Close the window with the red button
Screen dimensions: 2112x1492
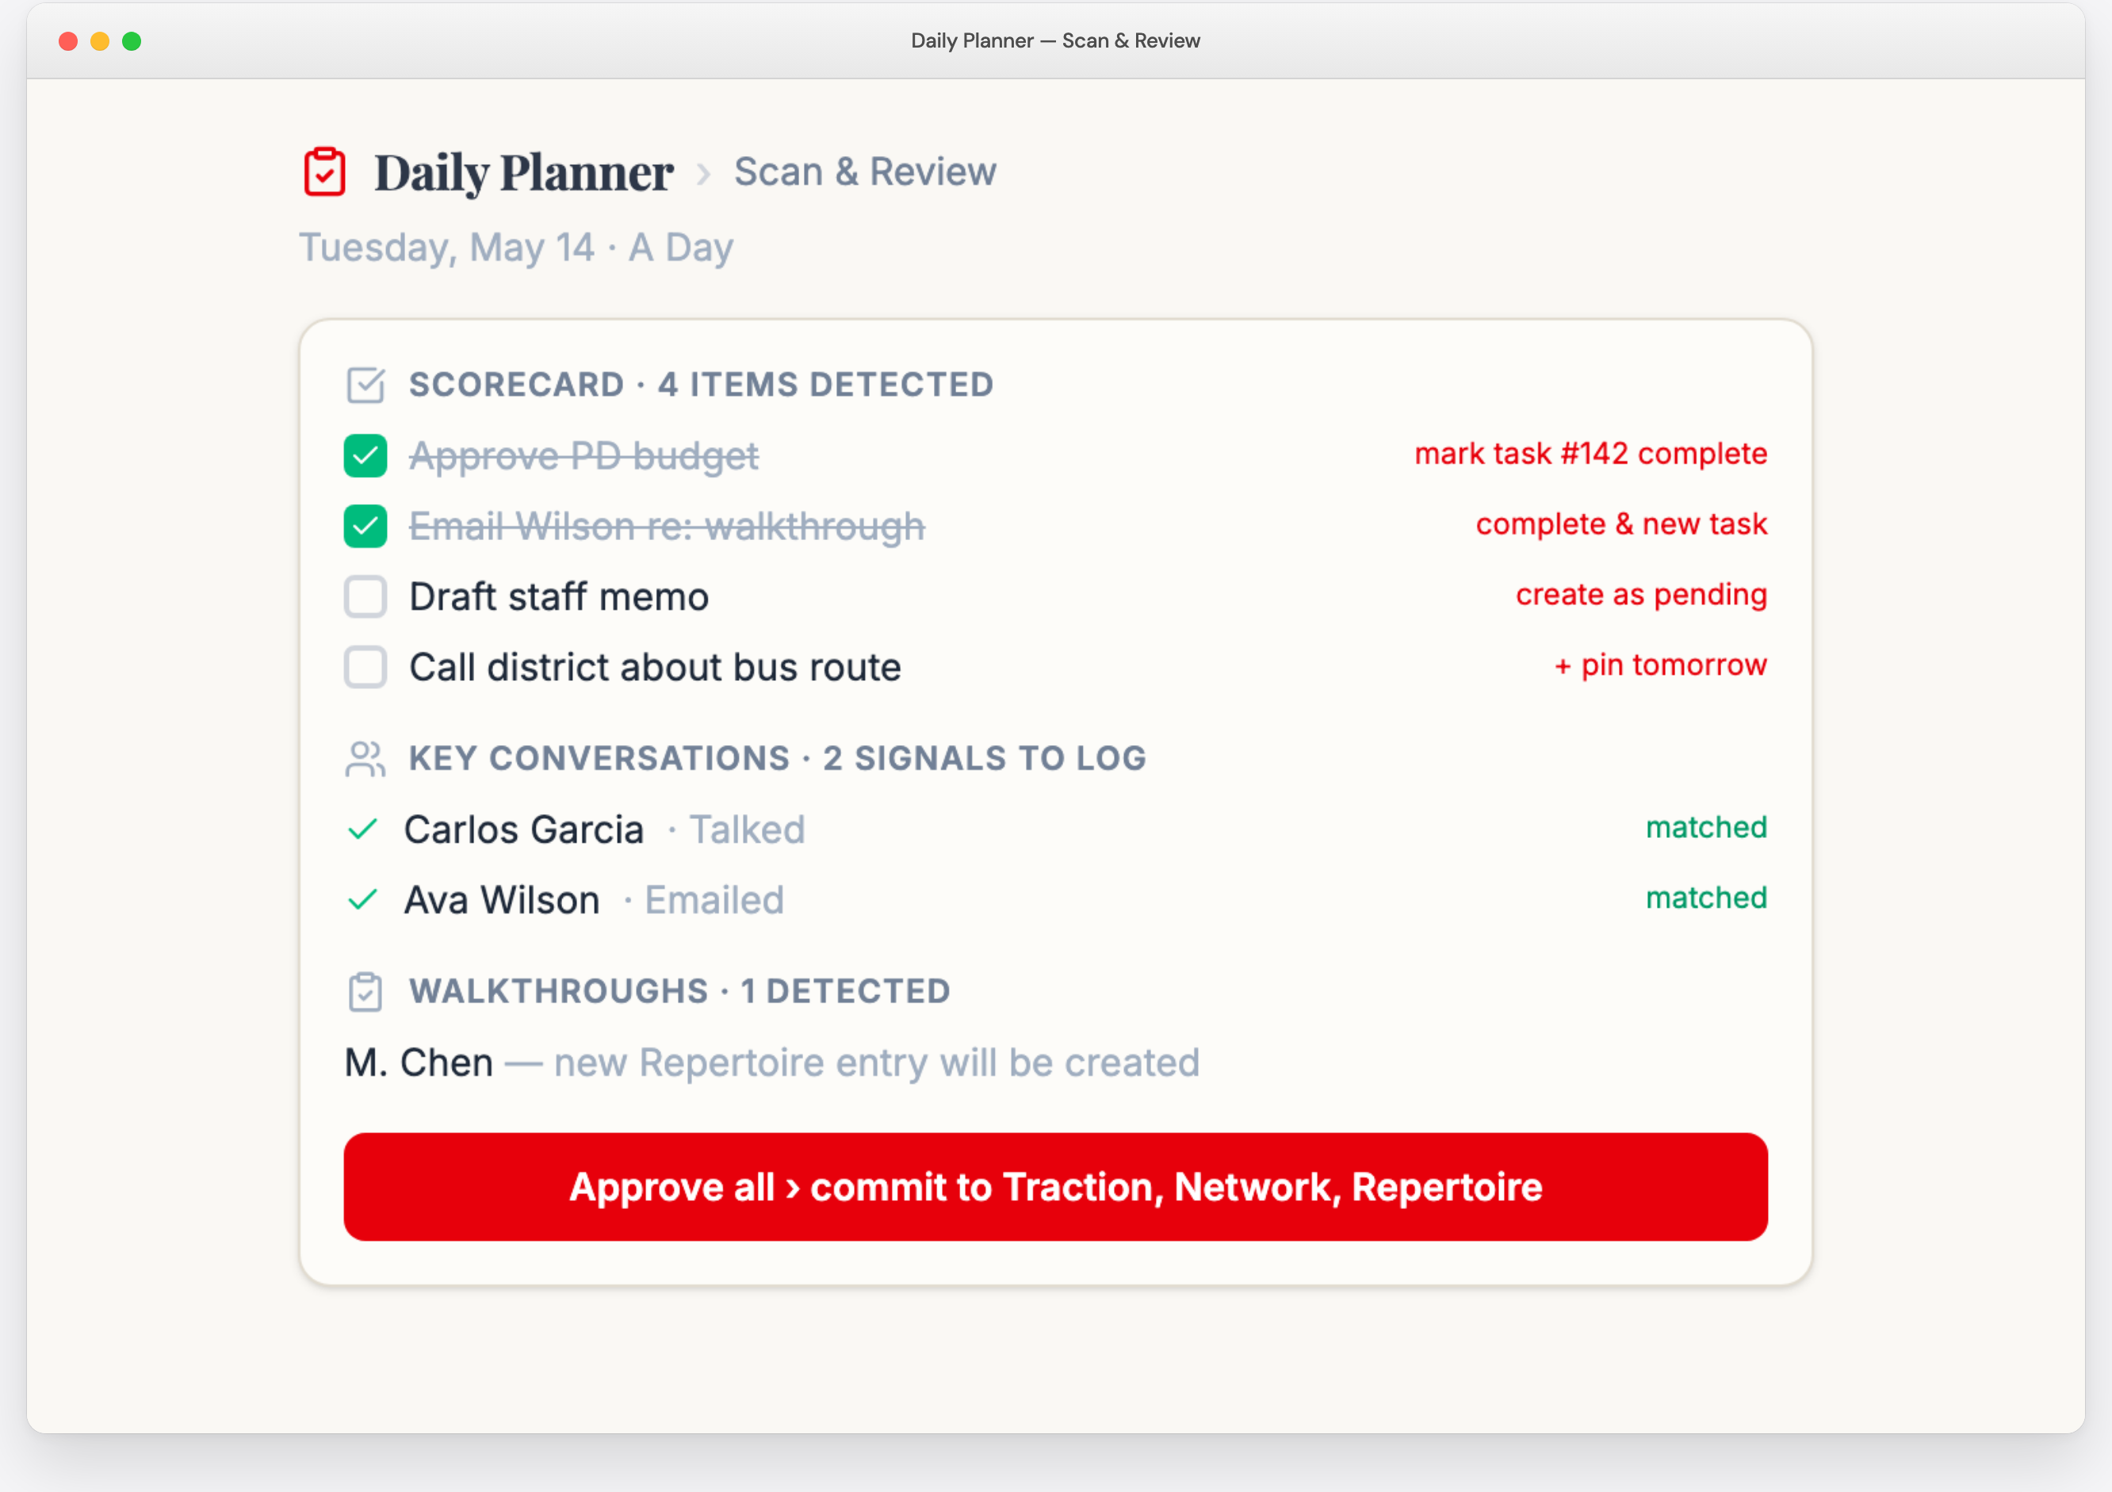click(x=68, y=41)
